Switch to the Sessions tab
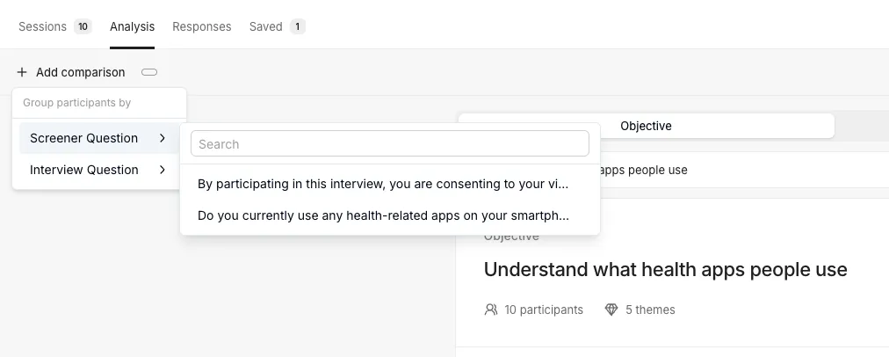The width and height of the screenshot is (889, 357). pos(42,26)
